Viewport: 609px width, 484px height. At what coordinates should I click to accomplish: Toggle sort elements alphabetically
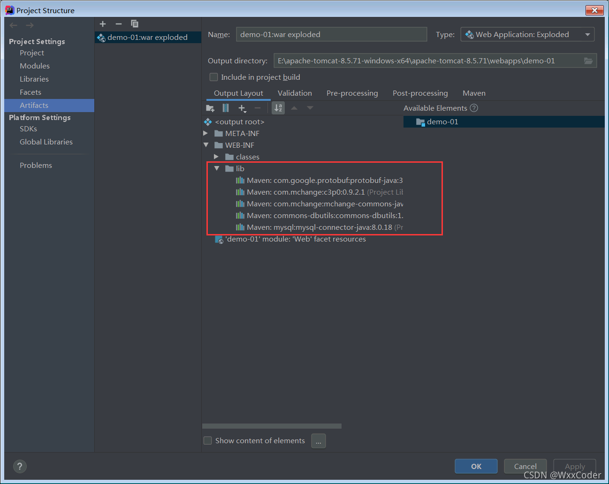click(x=278, y=107)
